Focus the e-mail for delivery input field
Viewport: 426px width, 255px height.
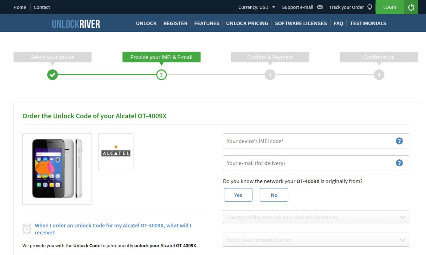click(316, 163)
